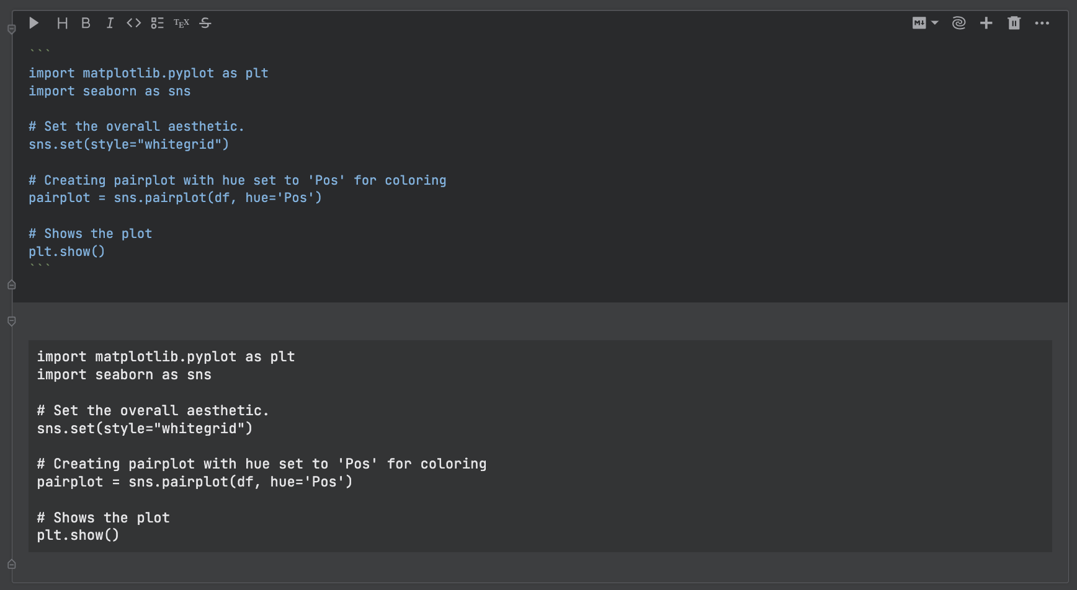Click the Markdown cell type icon
1077x590 pixels.
coord(919,23)
